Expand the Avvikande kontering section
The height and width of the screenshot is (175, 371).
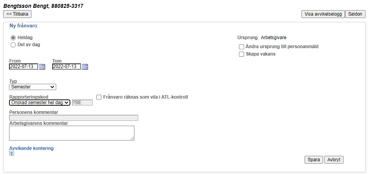point(12,153)
